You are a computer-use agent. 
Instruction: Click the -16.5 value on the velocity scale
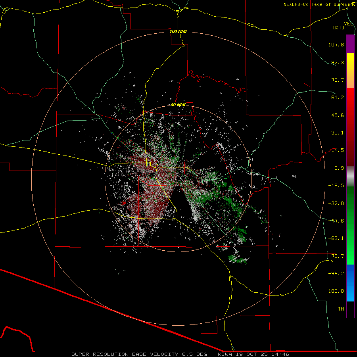pos(336,186)
